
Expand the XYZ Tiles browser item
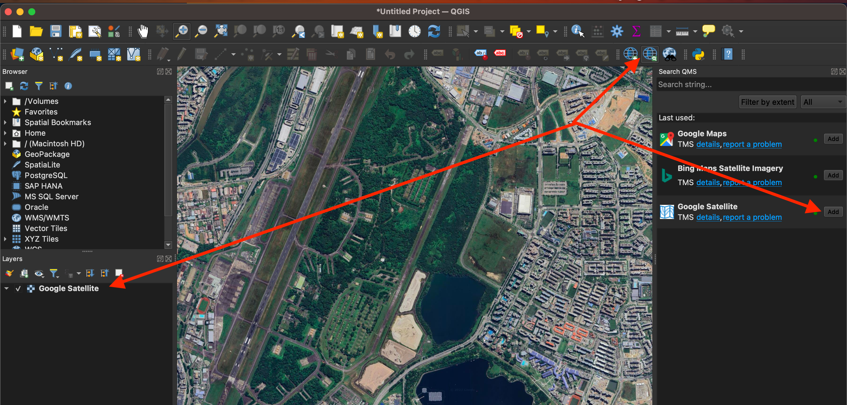(x=5, y=239)
